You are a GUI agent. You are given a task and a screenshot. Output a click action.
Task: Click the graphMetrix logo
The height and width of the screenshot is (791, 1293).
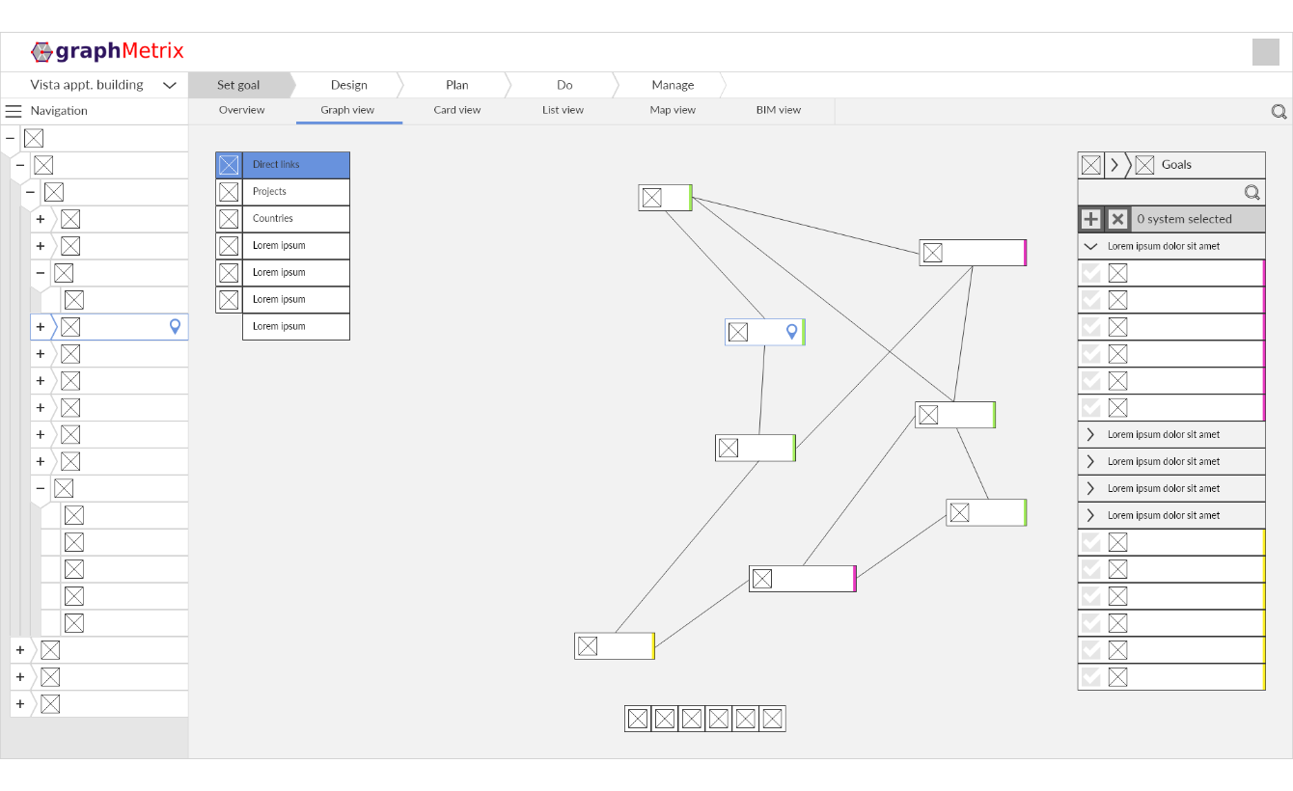tap(107, 52)
